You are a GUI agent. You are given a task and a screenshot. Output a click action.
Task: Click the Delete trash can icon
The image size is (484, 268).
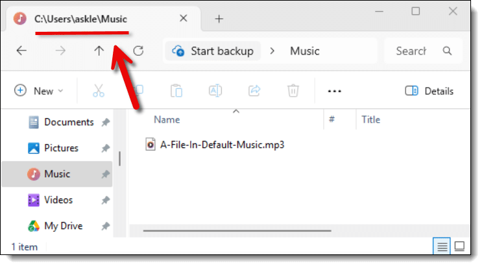point(293,91)
